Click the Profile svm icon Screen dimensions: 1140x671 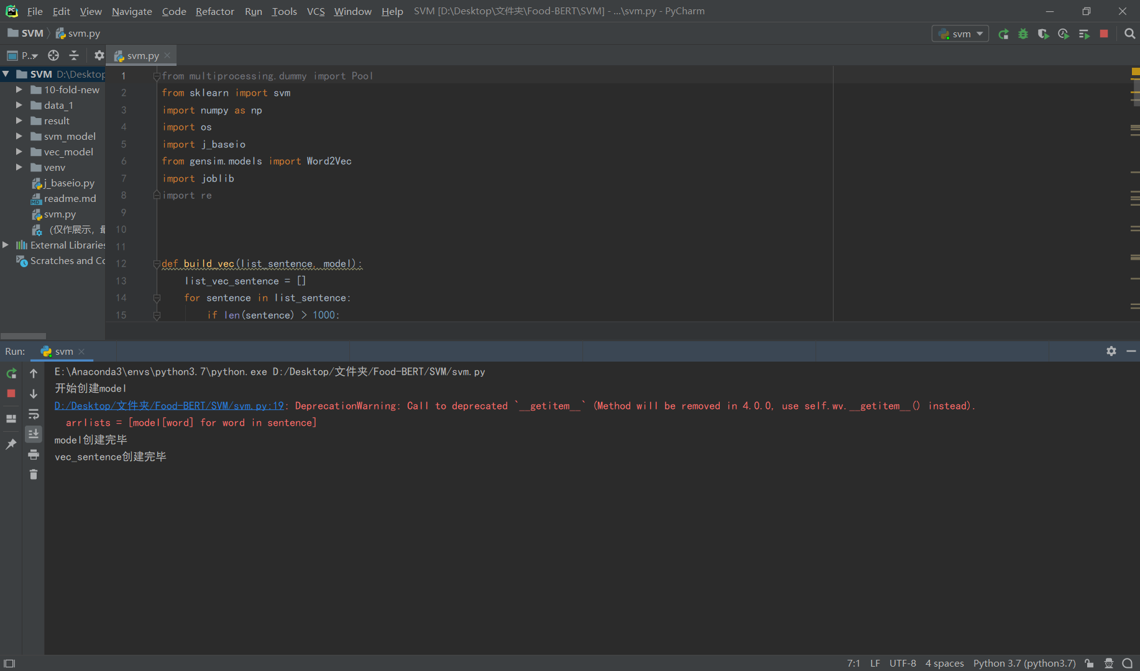tap(1064, 34)
